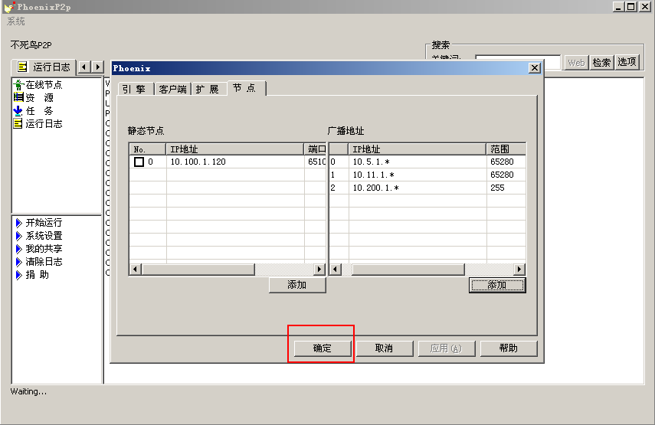This screenshot has height=425, width=655.
Task: Click range value 255
Action: point(497,188)
